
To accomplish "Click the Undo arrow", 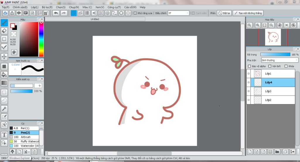I will click(56, 13).
